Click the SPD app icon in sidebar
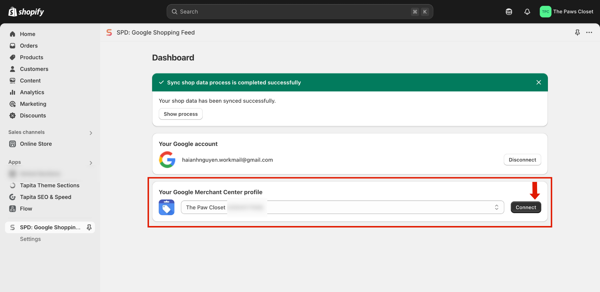Viewport: 600px width, 292px height. [x=13, y=227]
